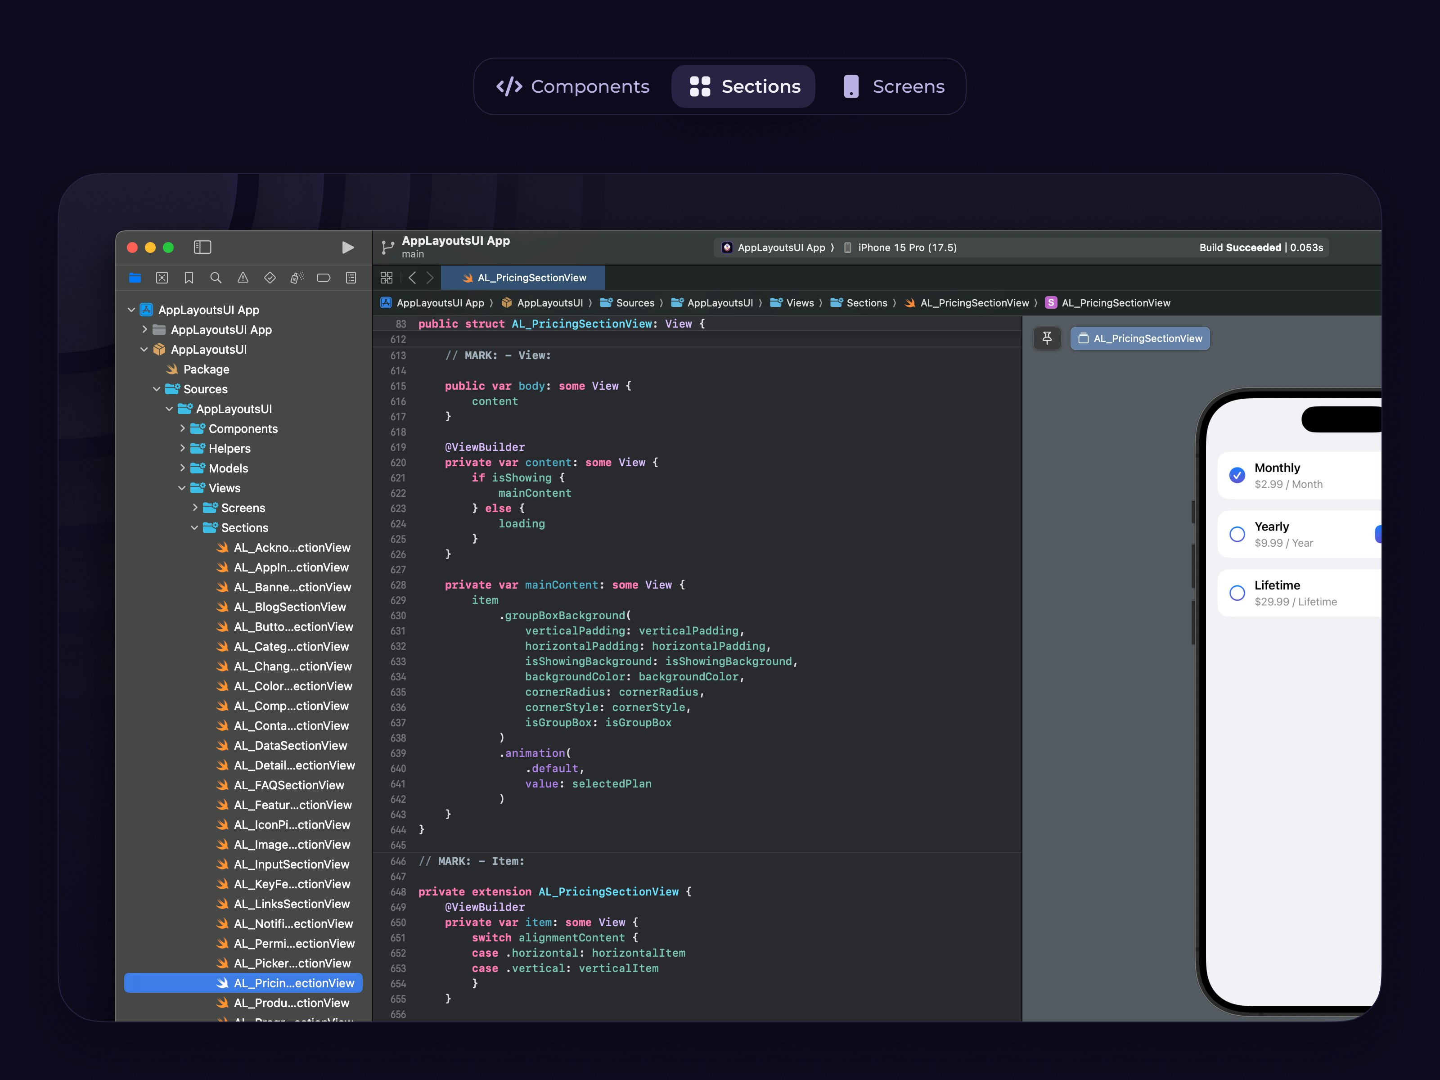The image size is (1440, 1080).
Task: Open the Issue navigator warning icon
Action: [x=243, y=278]
